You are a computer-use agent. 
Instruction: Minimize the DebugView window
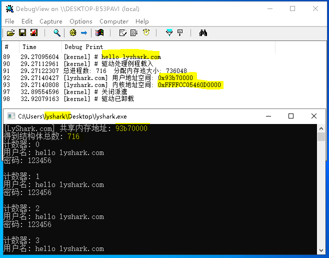[270, 9]
